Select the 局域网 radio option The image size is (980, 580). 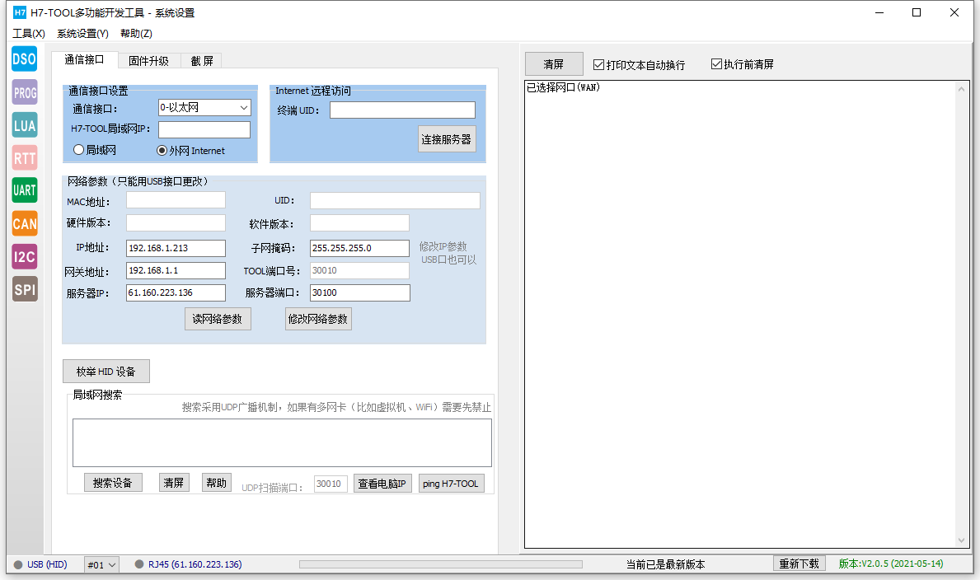coord(95,150)
